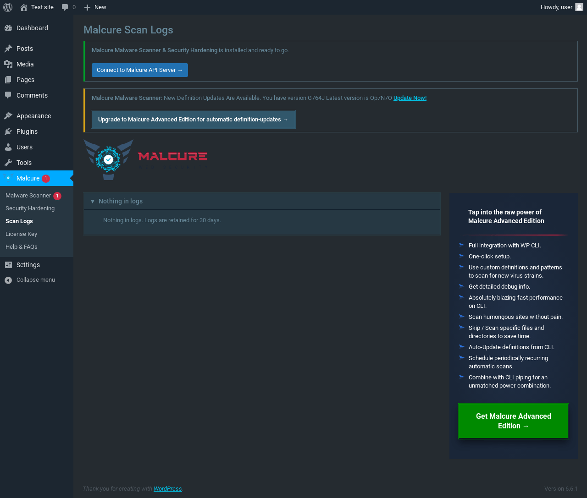Click Upgrade to Malcure Advanced Edition button
Screen dimensions: 587x498
coord(193,120)
